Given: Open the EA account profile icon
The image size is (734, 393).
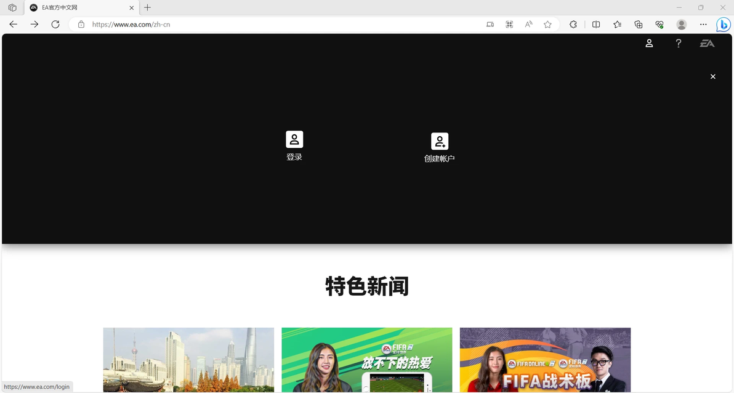Looking at the screenshot, I should click(x=649, y=43).
